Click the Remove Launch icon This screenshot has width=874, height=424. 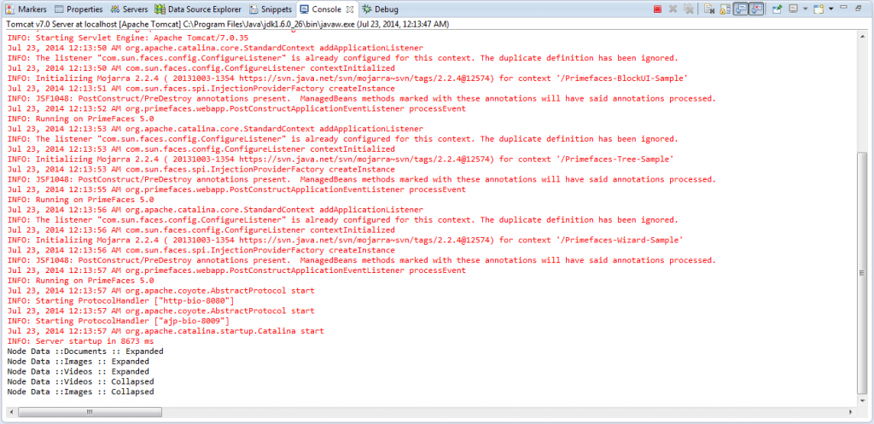673,9
